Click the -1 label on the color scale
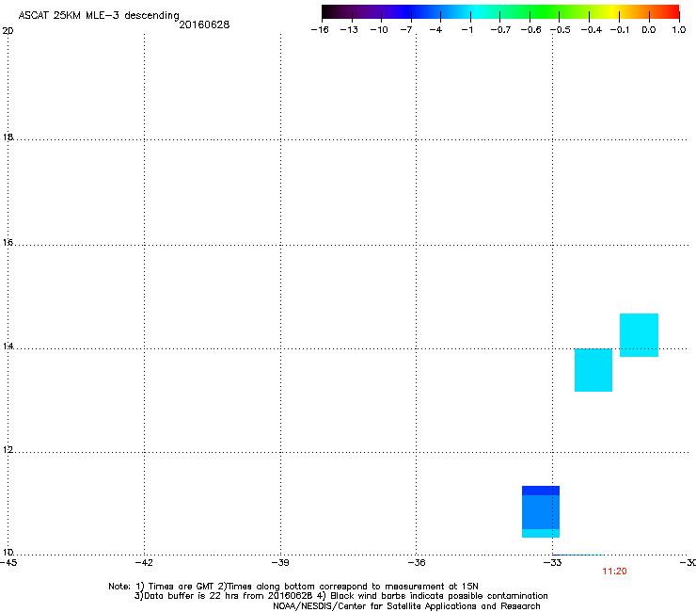Screen dimensions: 696x612 point(467,30)
